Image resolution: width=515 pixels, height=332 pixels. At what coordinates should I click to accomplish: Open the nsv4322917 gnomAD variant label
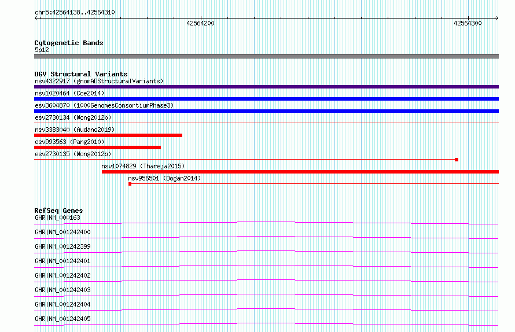99,81
